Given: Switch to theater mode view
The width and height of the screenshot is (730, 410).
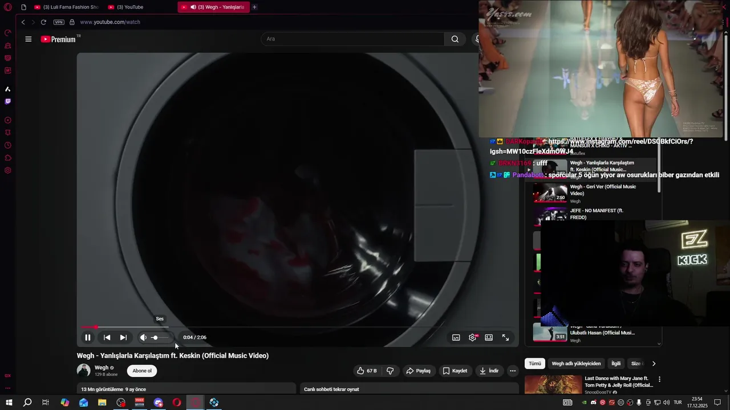Looking at the screenshot, I should pyautogui.click(x=489, y=338).
